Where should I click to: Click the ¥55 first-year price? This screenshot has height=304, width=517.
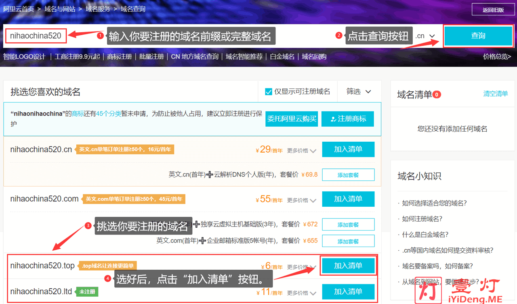[x=269, y=199]
